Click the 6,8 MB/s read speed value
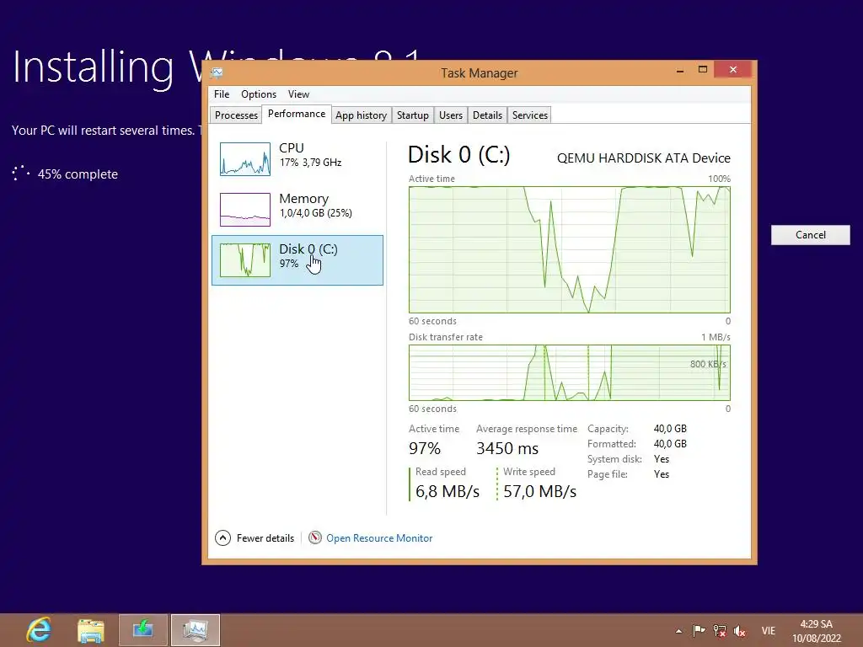Viewport: 863px width, 647px height. 448,491
